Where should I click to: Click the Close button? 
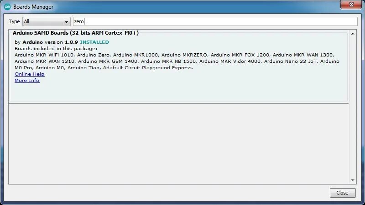pos(343,193)
